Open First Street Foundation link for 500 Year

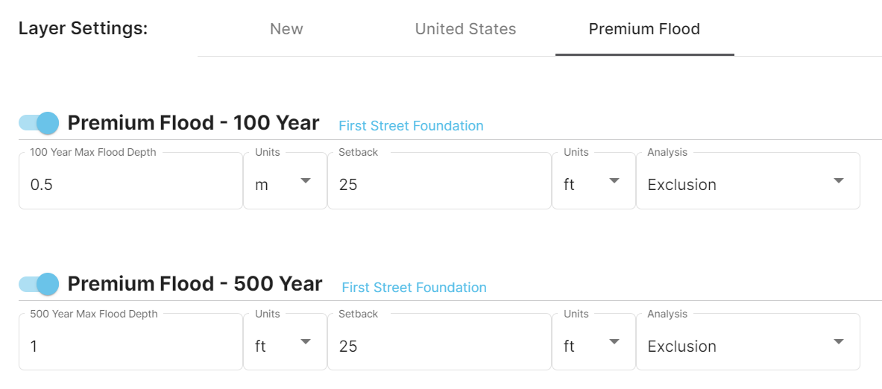click(x=414, y=288)
